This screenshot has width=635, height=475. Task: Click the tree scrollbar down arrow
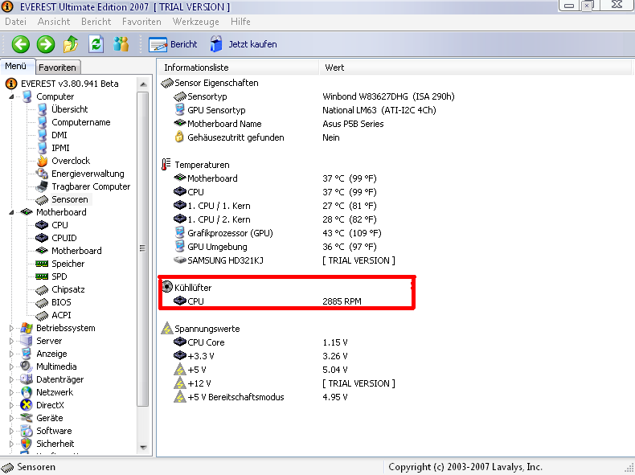(x=143, y=448)
